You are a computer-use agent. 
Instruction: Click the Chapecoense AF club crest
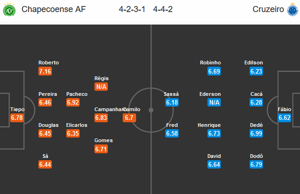pyautogui.click(x=9, y=10)
